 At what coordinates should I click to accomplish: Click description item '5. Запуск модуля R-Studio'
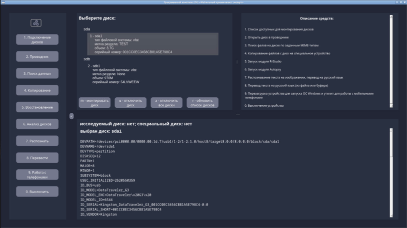(263, 61)
